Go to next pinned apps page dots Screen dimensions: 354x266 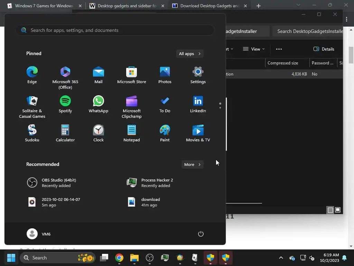point(220,108)
